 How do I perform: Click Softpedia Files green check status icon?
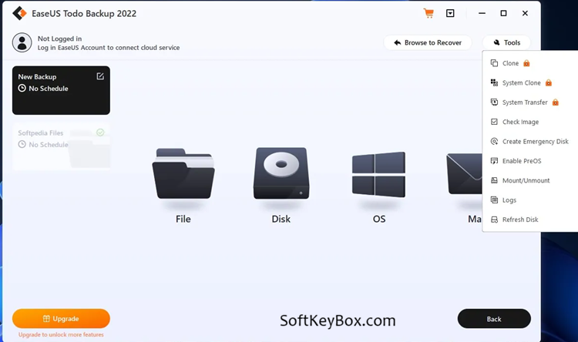[x=100, y=132]
